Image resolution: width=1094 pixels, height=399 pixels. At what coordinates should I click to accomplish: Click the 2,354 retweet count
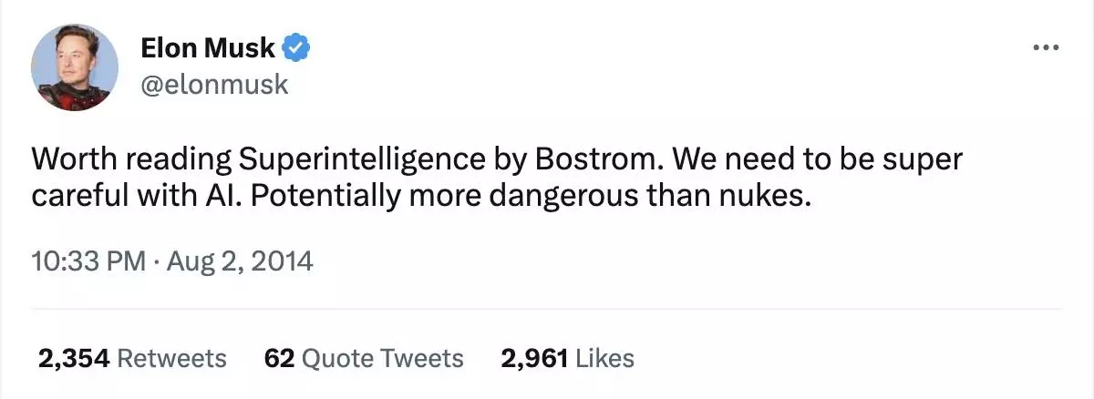coord(74,358)
